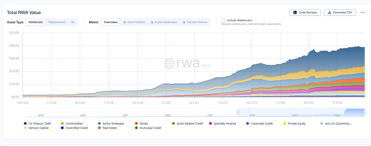The image size is (371, 146).
Task: Click the left range handle on timeline navigator
Action: (x=238, y=113)
